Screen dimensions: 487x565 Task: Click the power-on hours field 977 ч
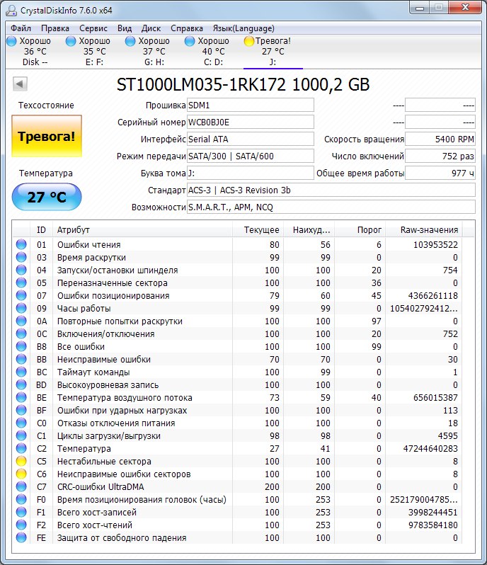click(x=440, y=173)
